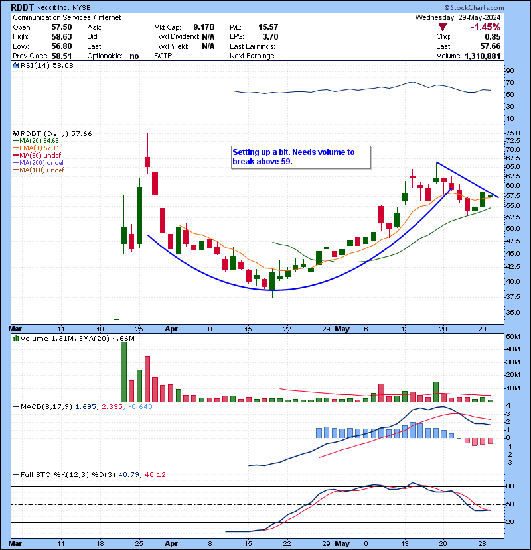
Task: Click the EPS value -3.70
Action: (x=269, y=37)
